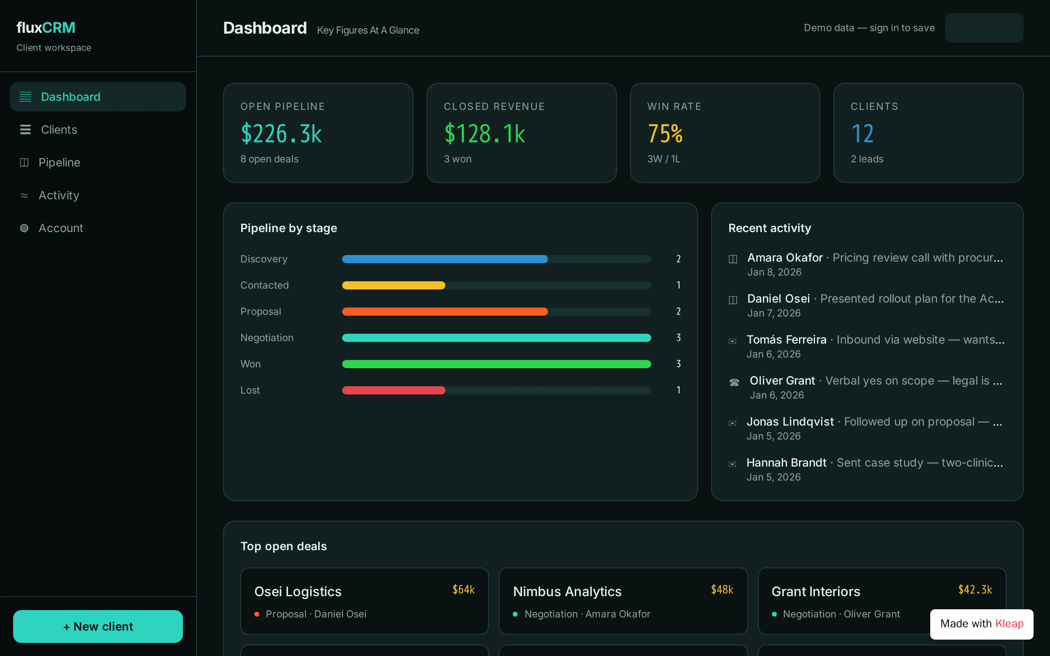Click the "Demo data — sign in to save" notice
The width and height of the screenshot is (1050, 656).
click(869, 28)
